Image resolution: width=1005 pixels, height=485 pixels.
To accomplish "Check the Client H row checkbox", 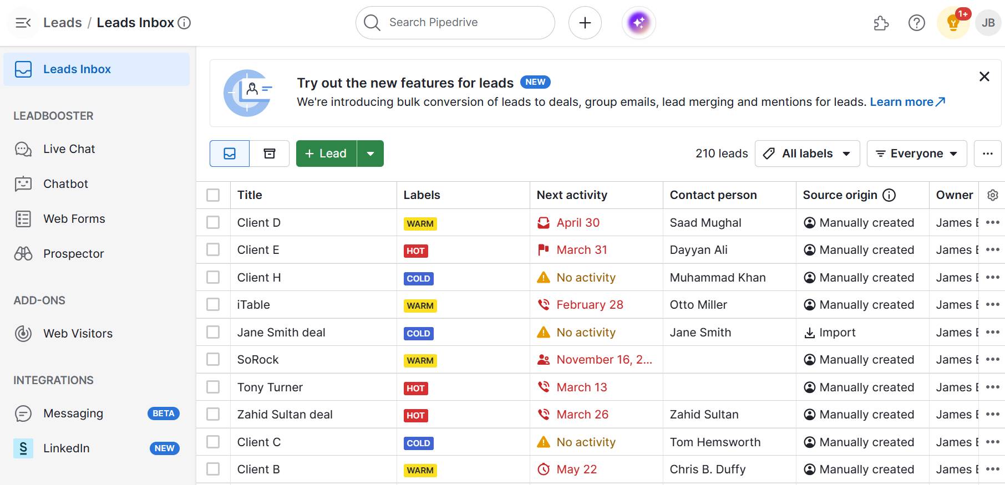I will coord(213,277).
